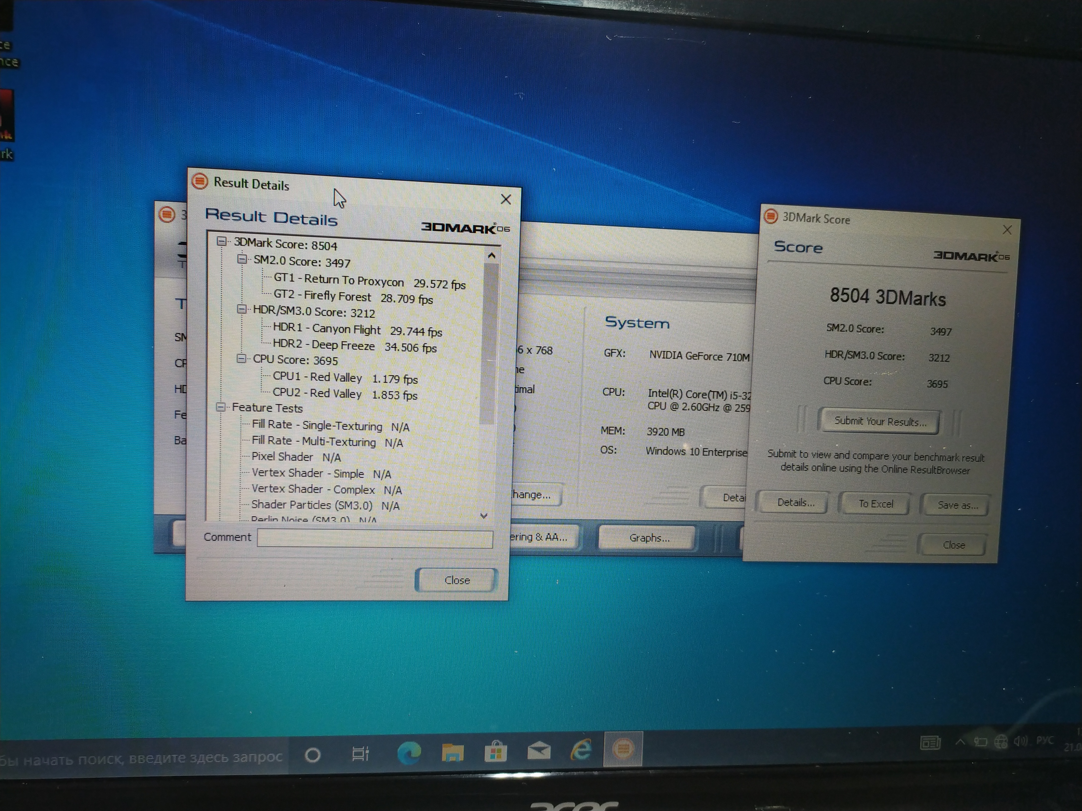Collapse the HDR/SM3.0 Score: 3212 node

point(242,309)
